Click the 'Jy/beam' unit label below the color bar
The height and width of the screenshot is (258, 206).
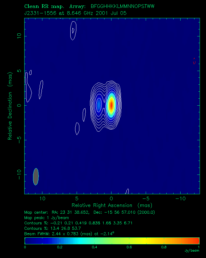[x=192, y=251]
